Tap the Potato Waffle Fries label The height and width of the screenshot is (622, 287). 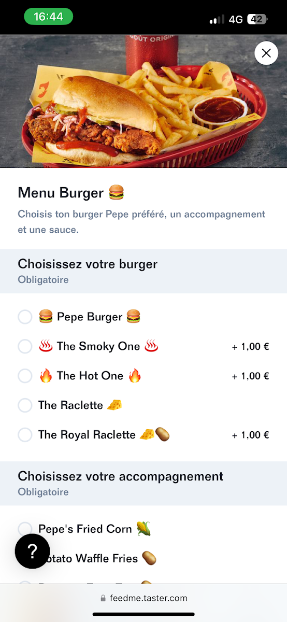88,558
